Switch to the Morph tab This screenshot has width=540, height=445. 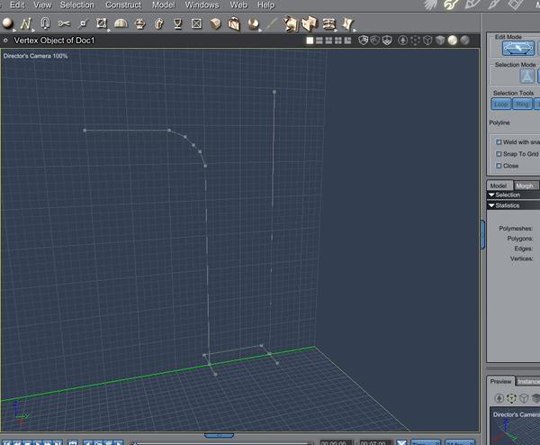click(526, 186)
